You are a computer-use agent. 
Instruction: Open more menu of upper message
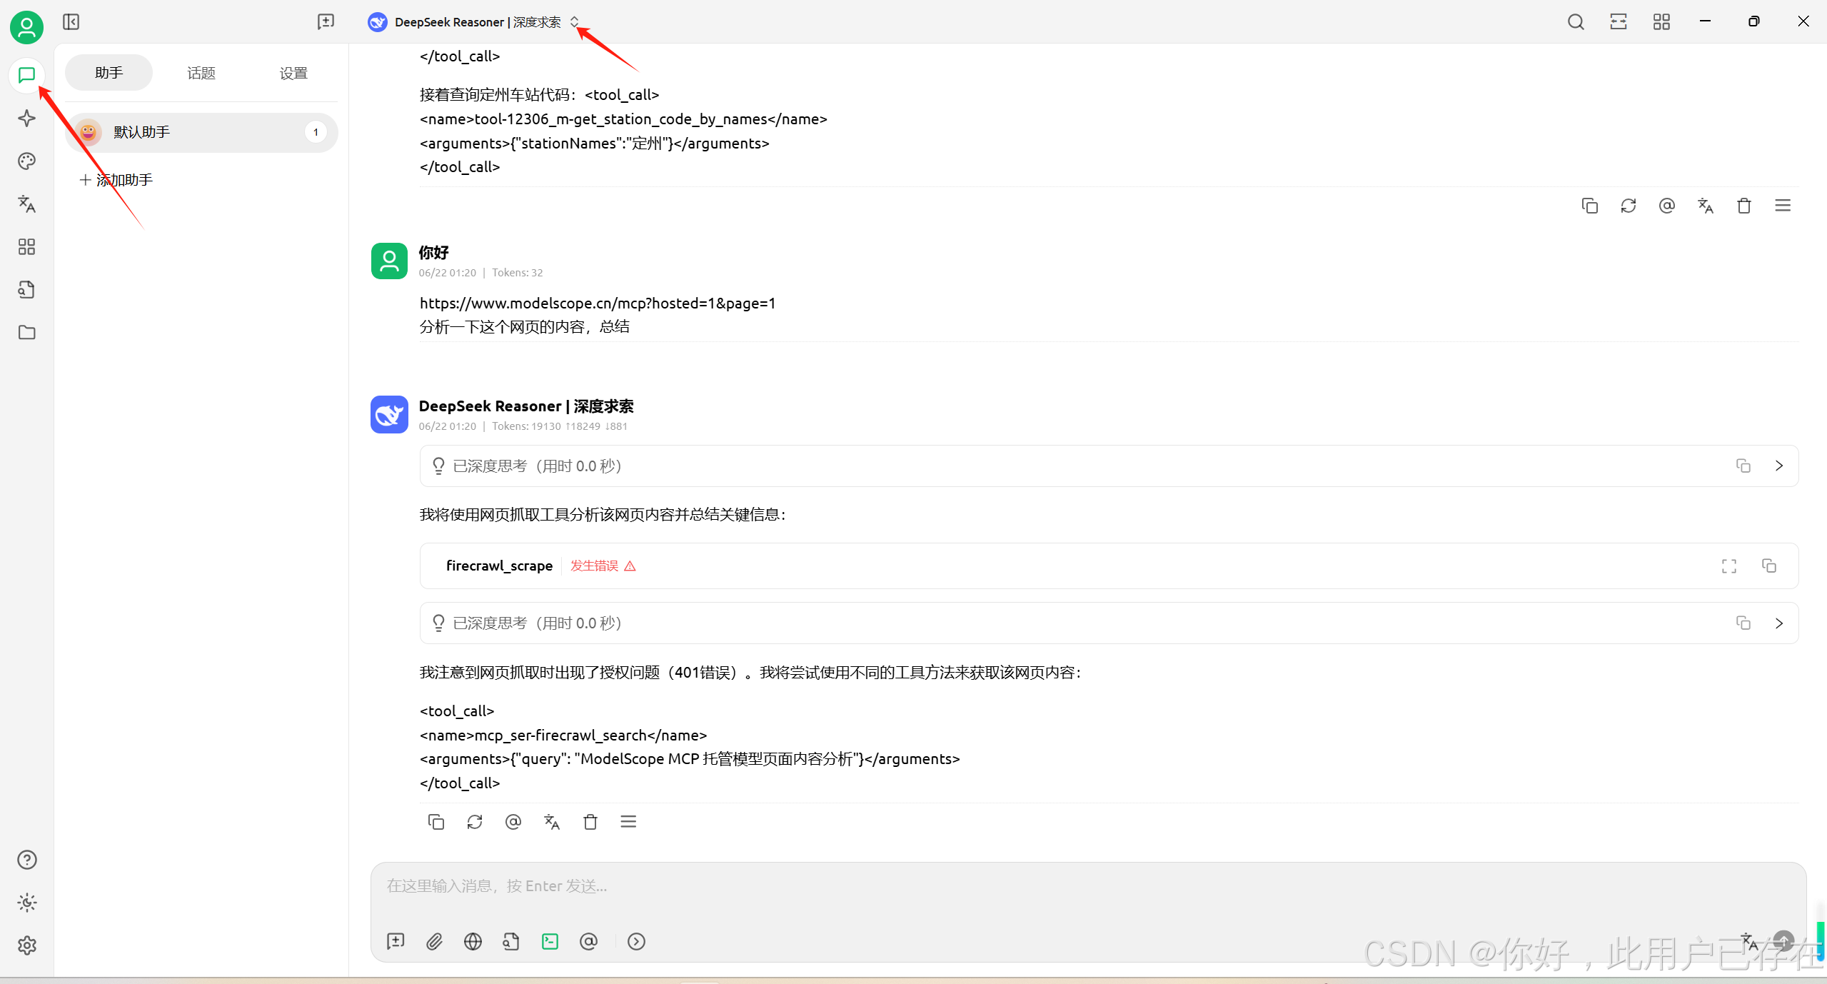pos(1782,206)
